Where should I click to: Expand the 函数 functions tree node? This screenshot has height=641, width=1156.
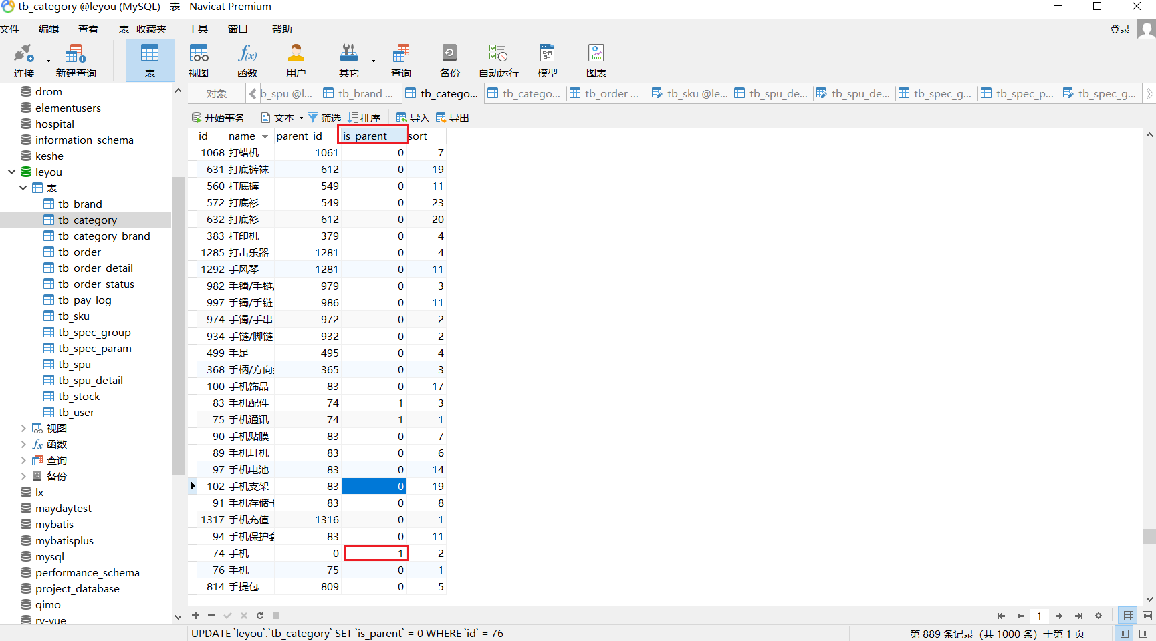coord(23,444)
